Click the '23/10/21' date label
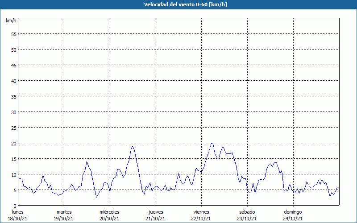Viewport: 357px width, 223px height. click(x=247, y=219)
